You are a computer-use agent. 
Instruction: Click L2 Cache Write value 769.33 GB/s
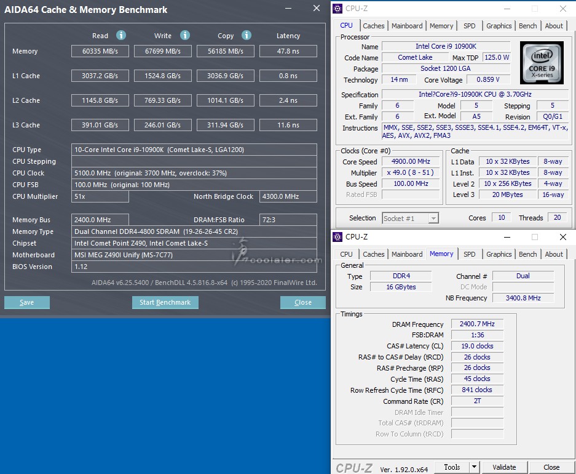(163, 100)
